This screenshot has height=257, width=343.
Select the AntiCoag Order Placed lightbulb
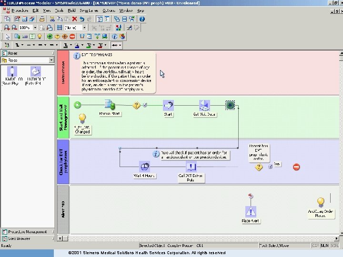(x=321, y=202)
